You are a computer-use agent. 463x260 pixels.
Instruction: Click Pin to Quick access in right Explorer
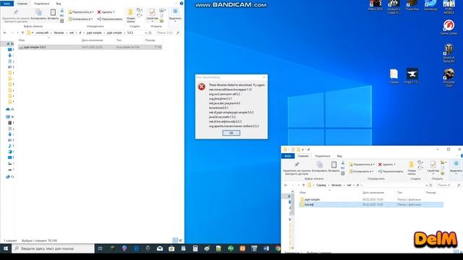tap(297, 168)
